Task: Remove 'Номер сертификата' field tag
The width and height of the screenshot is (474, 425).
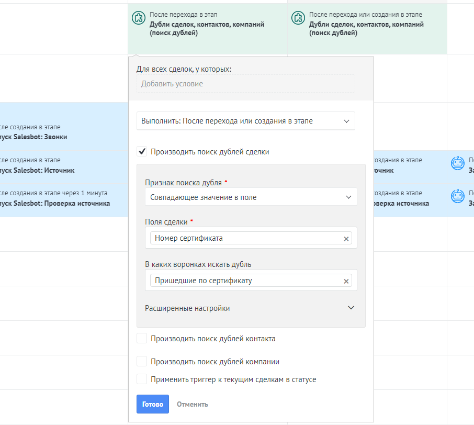Action: coord(346,239)
